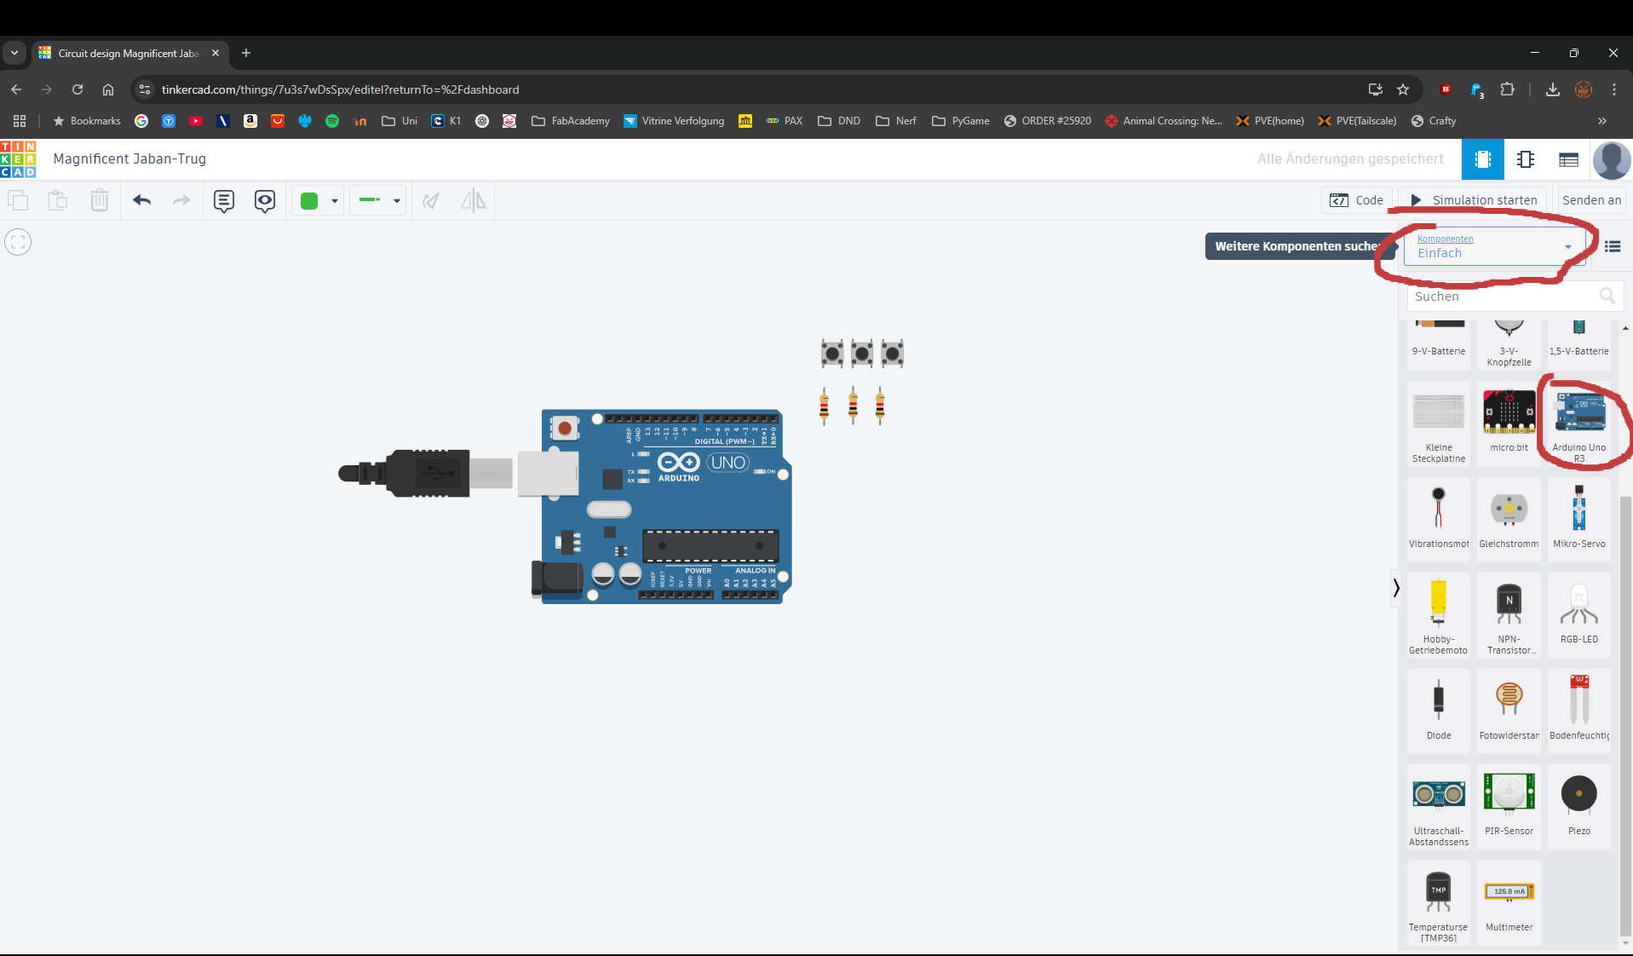Screen dimensions: 1633x956
Task: Click the green wire type line
Action: (370, 200)
